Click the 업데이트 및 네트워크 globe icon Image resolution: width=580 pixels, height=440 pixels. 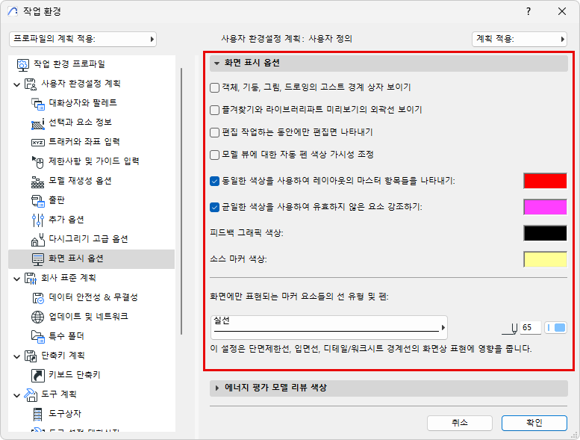(x=38, y=317)
